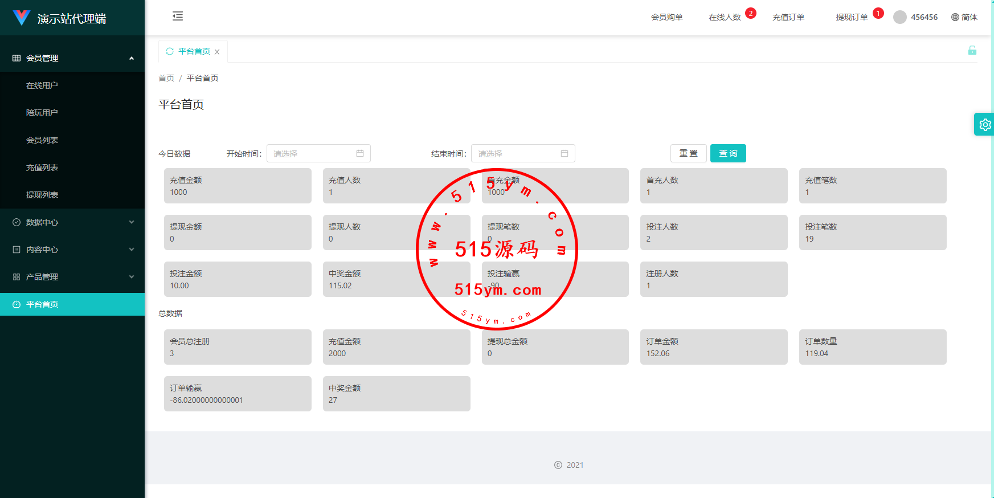Click the globe language icon

[955, 17]
